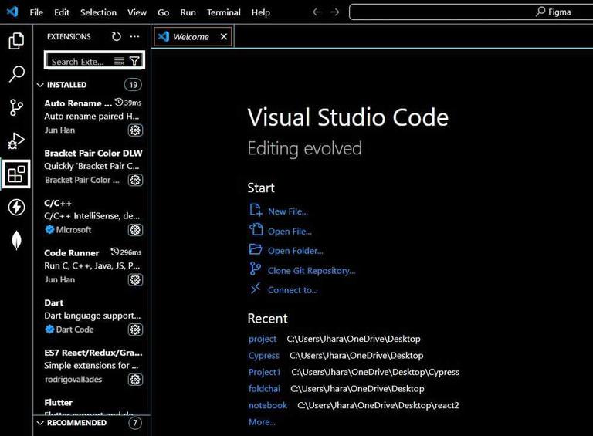The image size is (593, 436).
Task: Close the Welcome tab
Action: (223, 36)
